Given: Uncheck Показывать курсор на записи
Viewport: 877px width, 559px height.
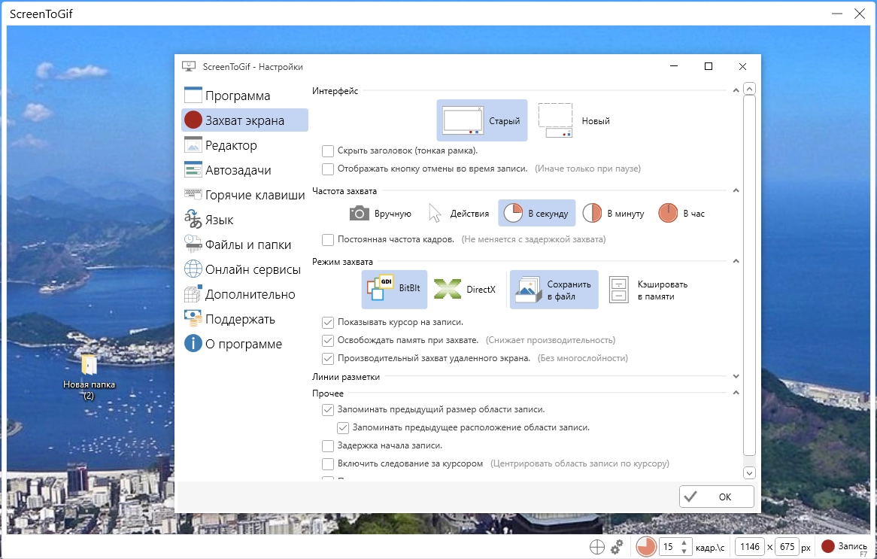Looking at the screenshot, I should (328, 323).
